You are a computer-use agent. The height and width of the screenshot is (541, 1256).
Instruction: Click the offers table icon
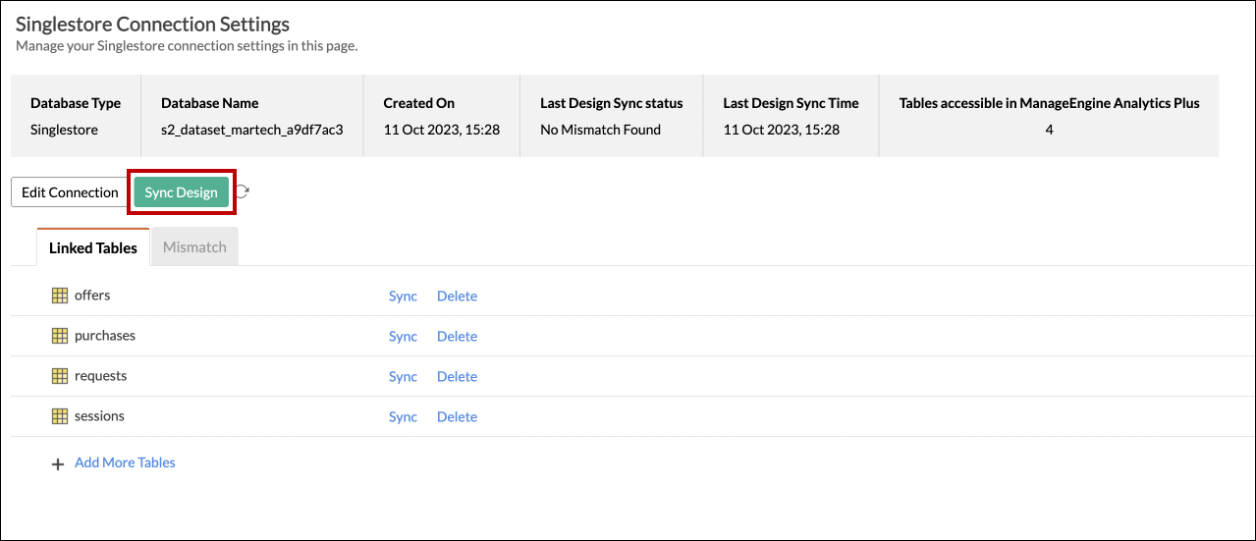point(59,296)
